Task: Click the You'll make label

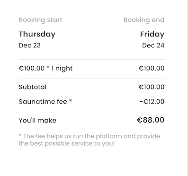Action: tap(37, 120)
